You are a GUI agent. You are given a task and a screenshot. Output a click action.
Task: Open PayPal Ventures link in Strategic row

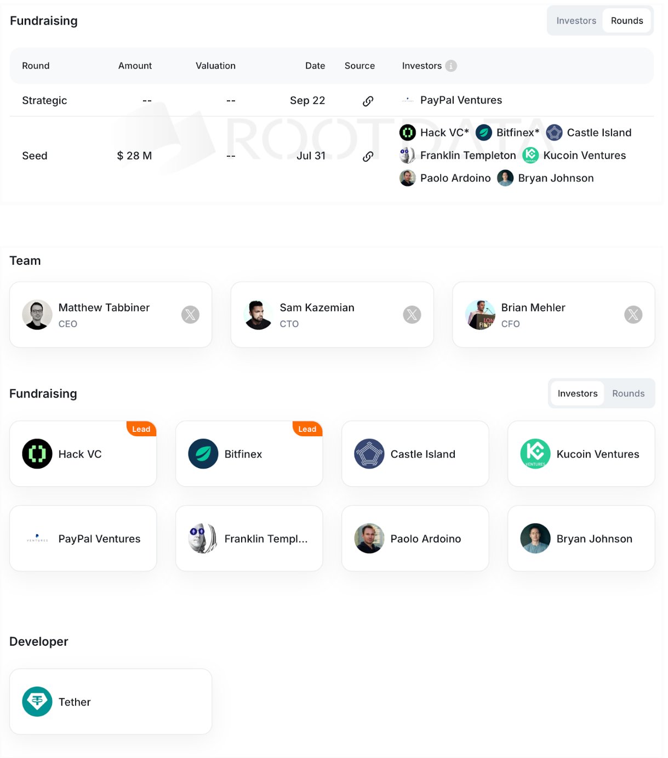point(461,100)
